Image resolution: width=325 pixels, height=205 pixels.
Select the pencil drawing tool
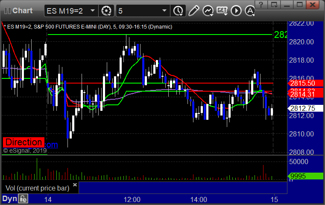[193, 11]
